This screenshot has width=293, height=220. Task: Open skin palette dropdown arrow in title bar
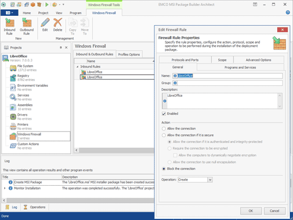[60, 5]
